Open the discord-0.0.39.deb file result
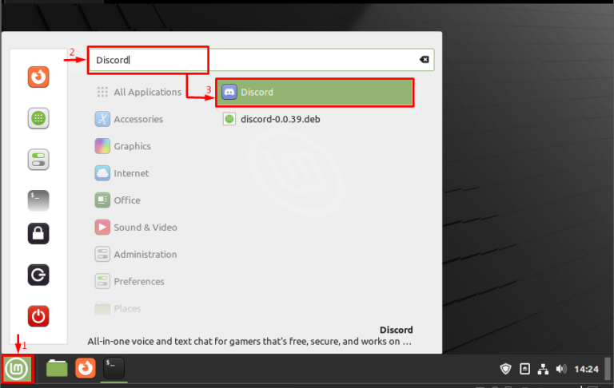The height and width of the screenshot is (388, 614). (x=315, y=119)
